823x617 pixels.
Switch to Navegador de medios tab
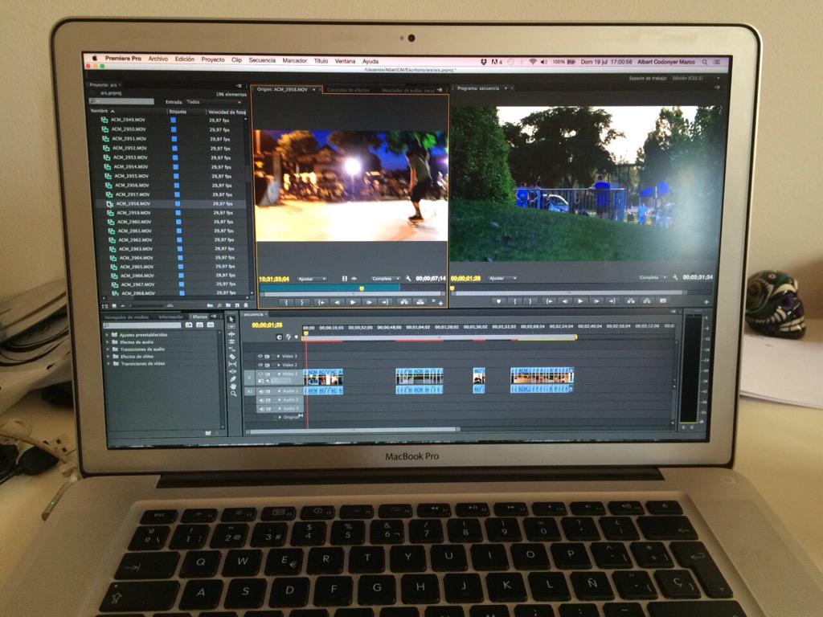[x=126, y=317]
